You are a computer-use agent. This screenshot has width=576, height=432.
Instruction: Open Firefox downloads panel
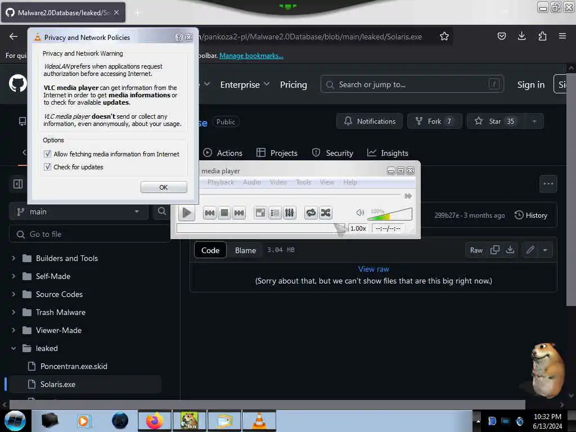coord(521,36)
